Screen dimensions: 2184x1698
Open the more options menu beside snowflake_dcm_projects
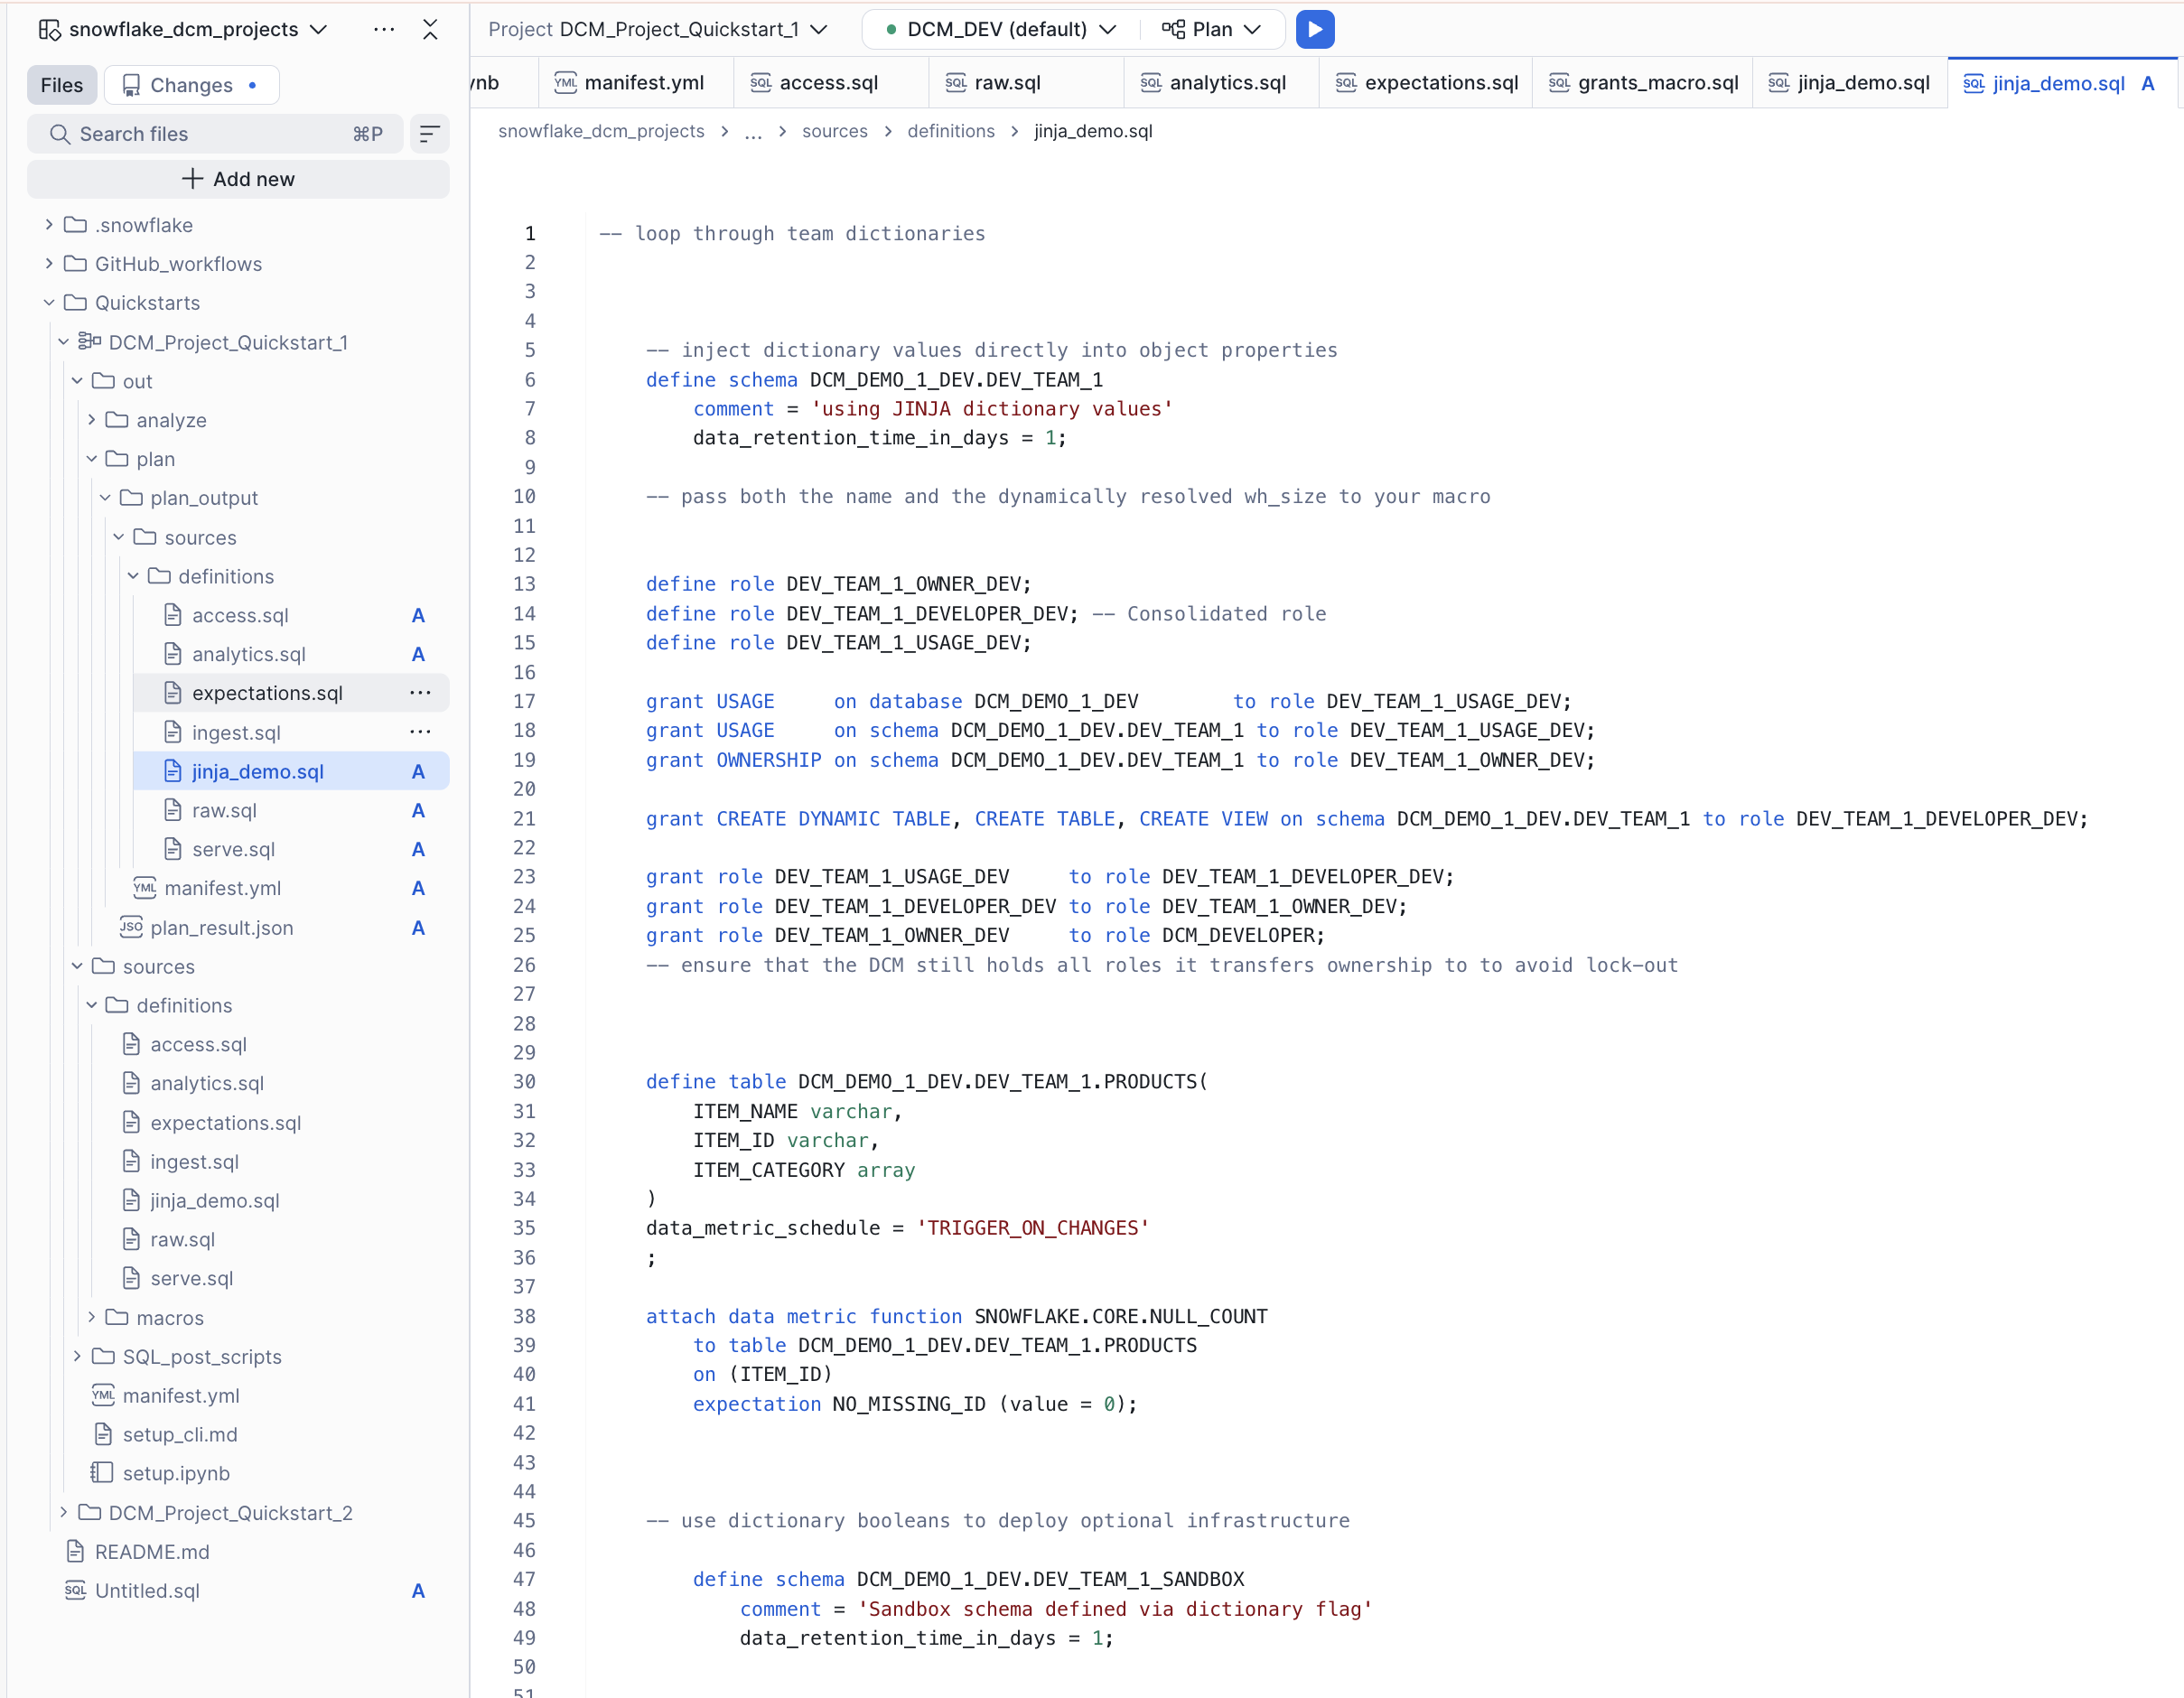point(384,29)
